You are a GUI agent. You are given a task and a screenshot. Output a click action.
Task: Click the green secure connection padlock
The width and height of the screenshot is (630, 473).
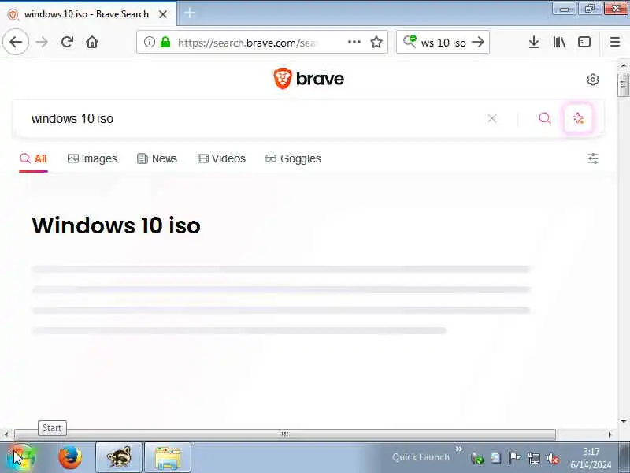coord(165,42)
